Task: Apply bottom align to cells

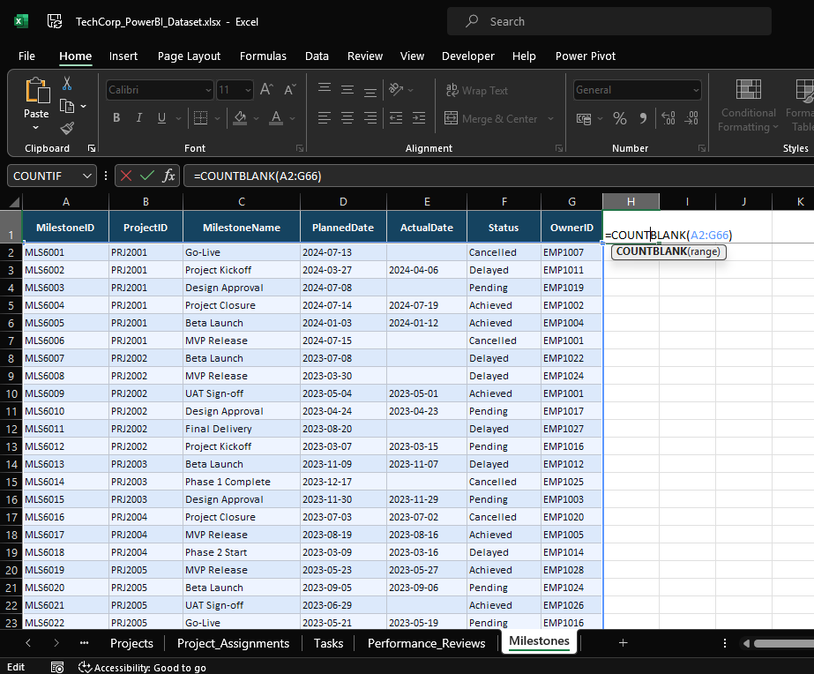Action: tap(370, 90)
